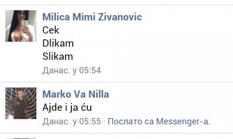233x139 pixels.
Task: Open Marko Va Nilla's profile picture
Action: pos(21,103)
